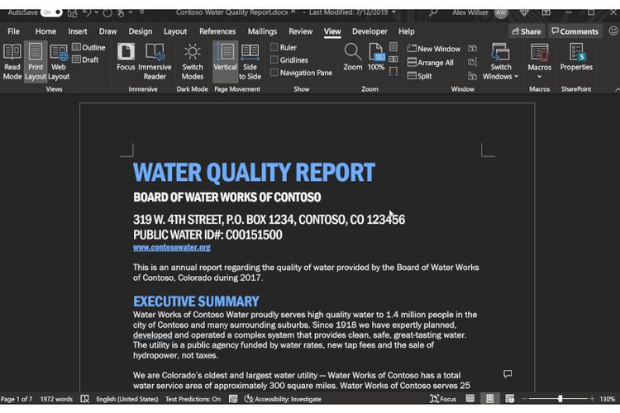Click the save icon in title bar
The height and width of the screenshot is (413, 620).
[73, 12]
